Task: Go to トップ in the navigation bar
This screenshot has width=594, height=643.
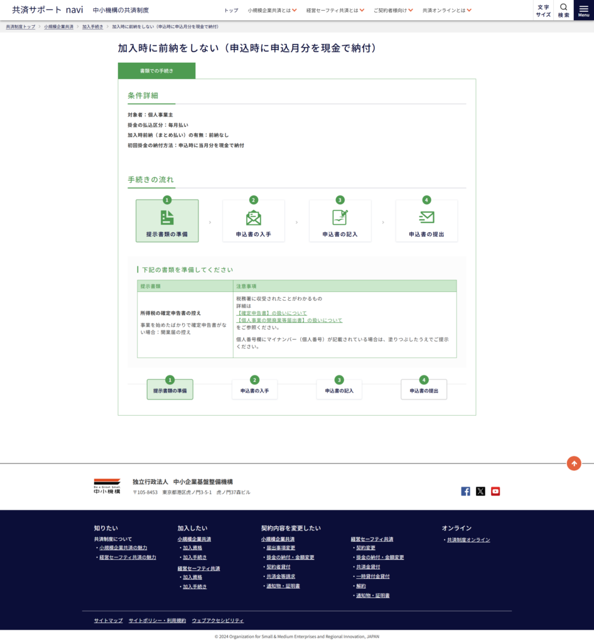Action: pos(231,10)
